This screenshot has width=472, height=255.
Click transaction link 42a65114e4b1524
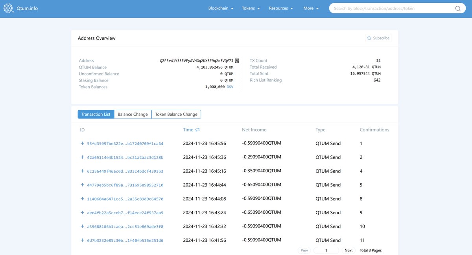click(x=125, y=157)
